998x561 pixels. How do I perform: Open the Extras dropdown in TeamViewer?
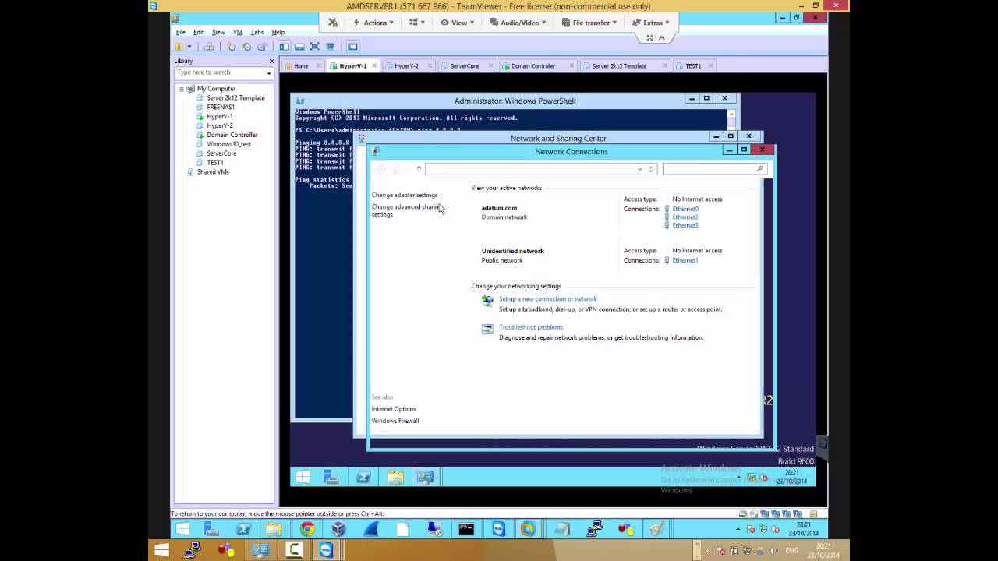(x=651, y=23)
